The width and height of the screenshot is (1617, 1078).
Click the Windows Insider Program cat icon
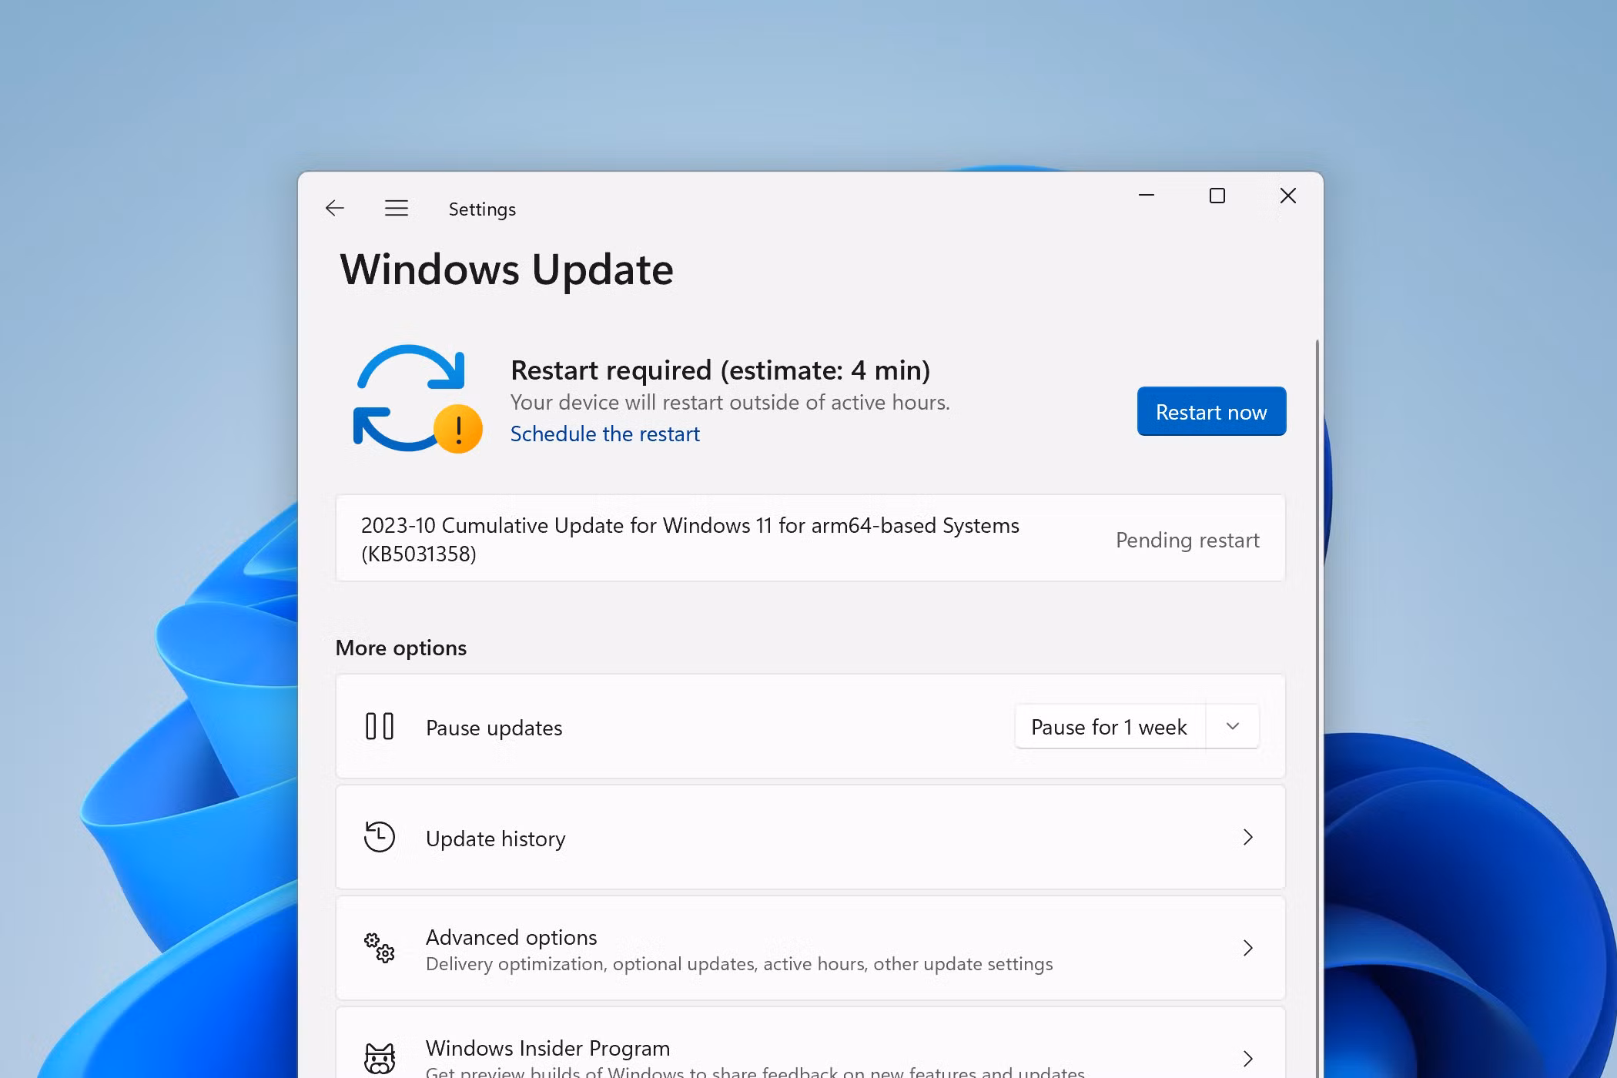click(x=380, y=1059)
